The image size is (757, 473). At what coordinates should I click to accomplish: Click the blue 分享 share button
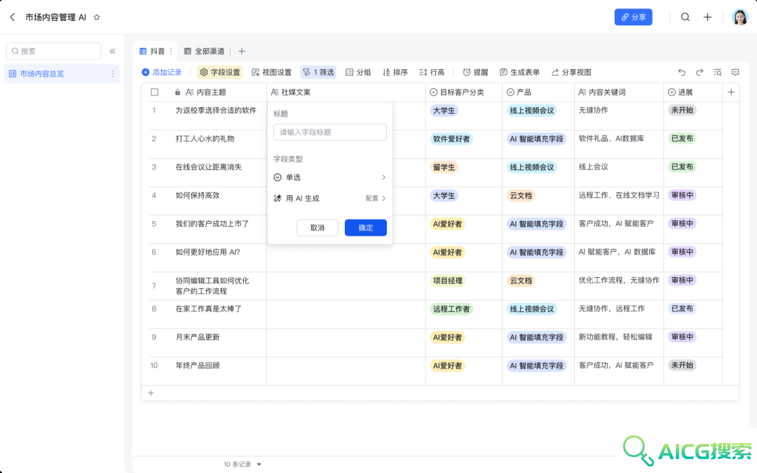pos(633,17)
